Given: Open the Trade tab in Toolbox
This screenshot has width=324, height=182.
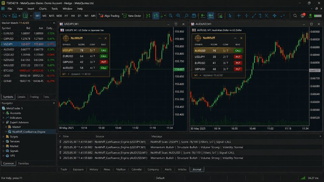Looking at the screenshot, I should point(64,170).
